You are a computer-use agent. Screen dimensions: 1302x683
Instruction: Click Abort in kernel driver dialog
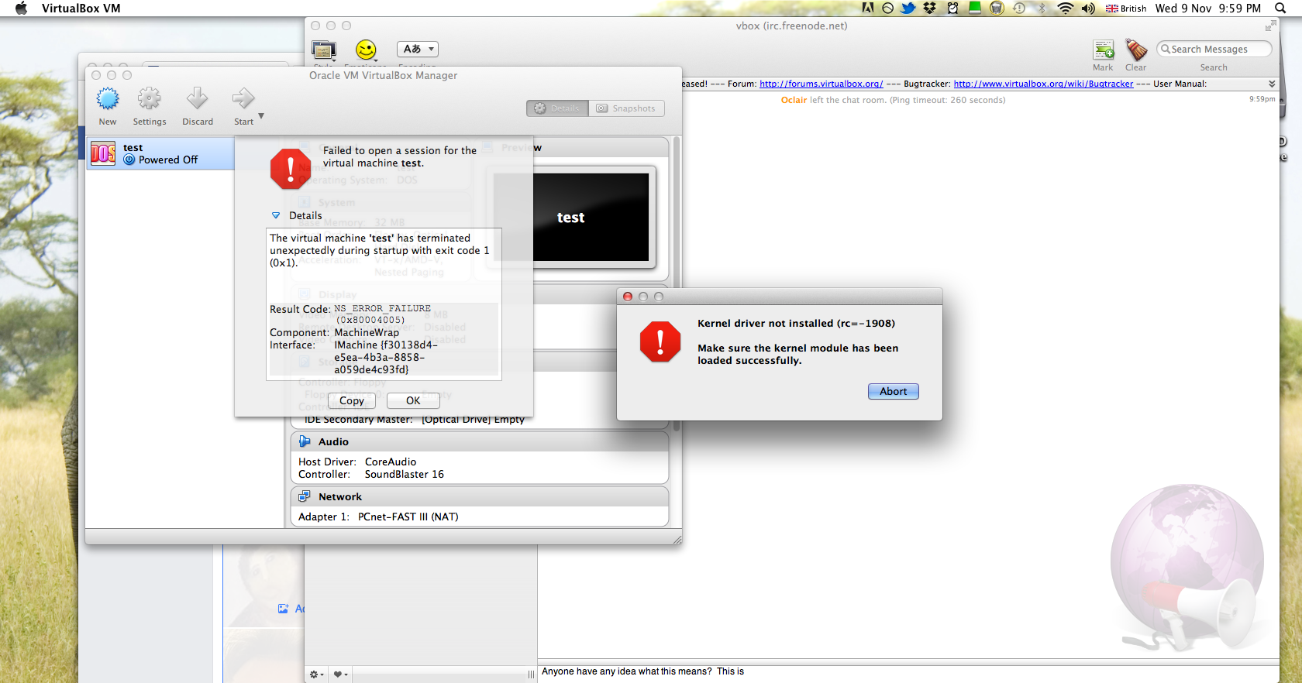[x=893, y=391]
